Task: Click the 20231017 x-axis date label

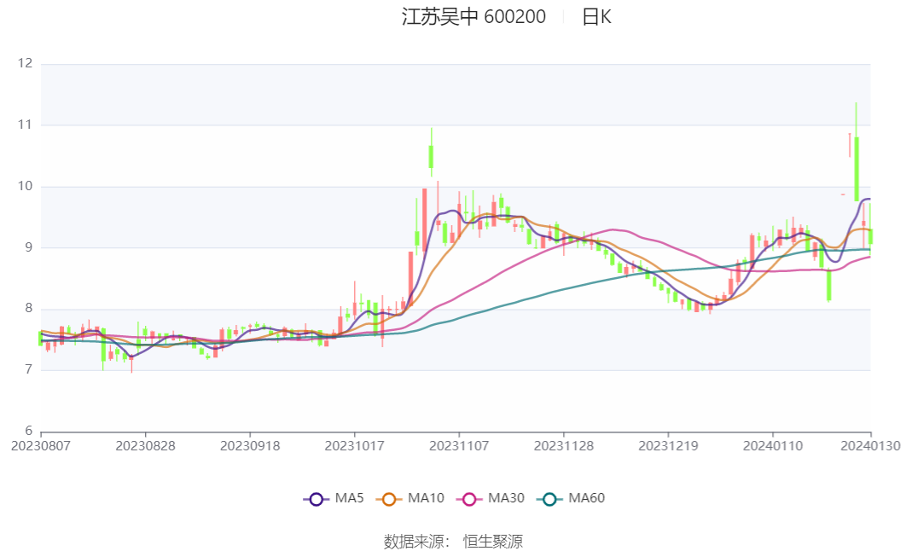Action: pos(354,446)
